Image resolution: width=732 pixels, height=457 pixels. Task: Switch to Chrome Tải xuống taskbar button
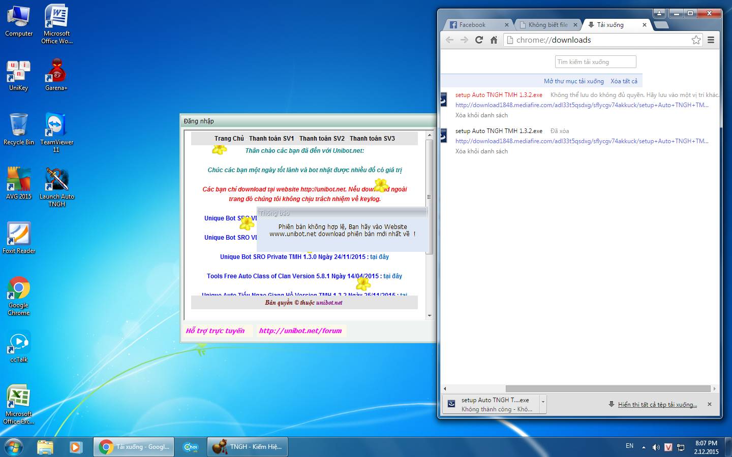click(x=134, y=447)
